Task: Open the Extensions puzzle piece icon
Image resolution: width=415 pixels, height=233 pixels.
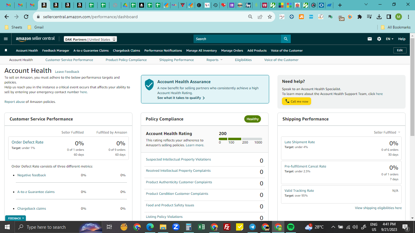Action: [360, 17]
